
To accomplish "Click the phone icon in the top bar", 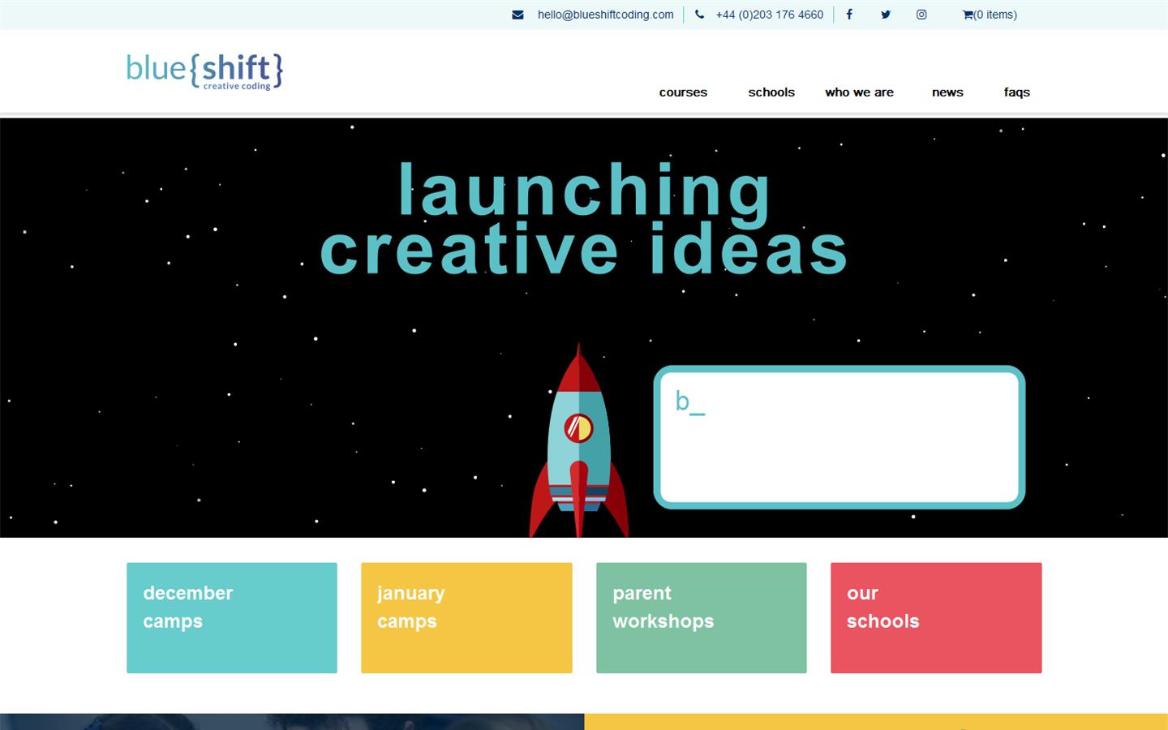I will 699,15.
